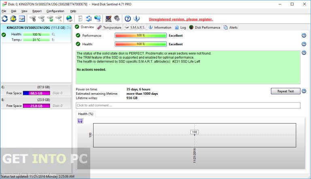Click the networked computers globe toolbar icon
The image size is (311, 179).
[97, 19]
